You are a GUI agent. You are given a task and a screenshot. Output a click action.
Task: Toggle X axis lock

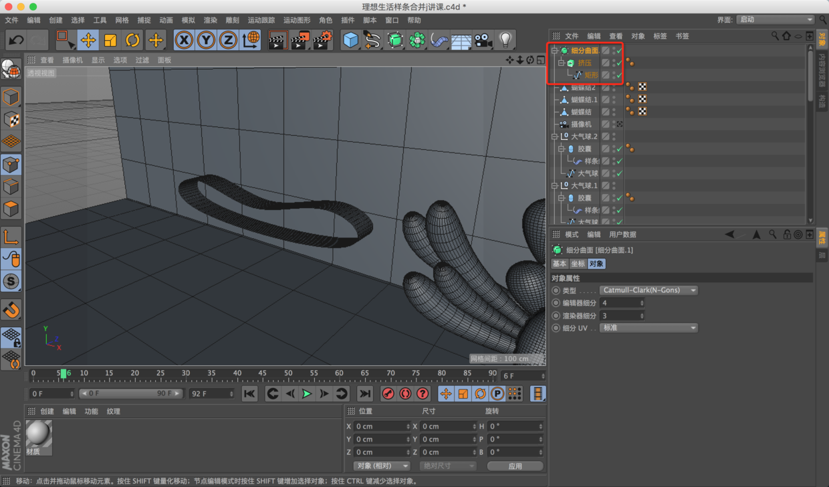[x=184, y=40]
